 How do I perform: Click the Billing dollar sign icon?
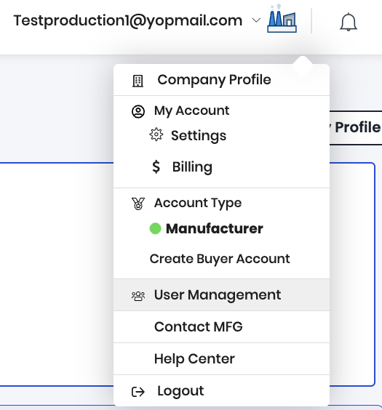click(x=156, y=166)
